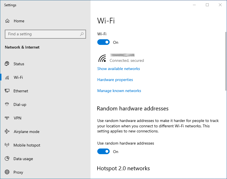Click the VPN icon in the sidebar

pos(7,118)
